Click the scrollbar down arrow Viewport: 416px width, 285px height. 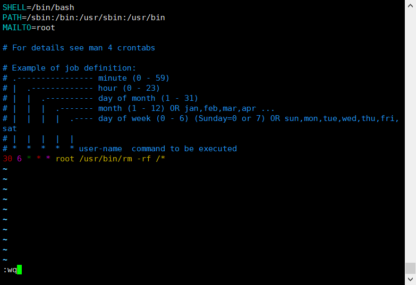(x=411, y=280)
